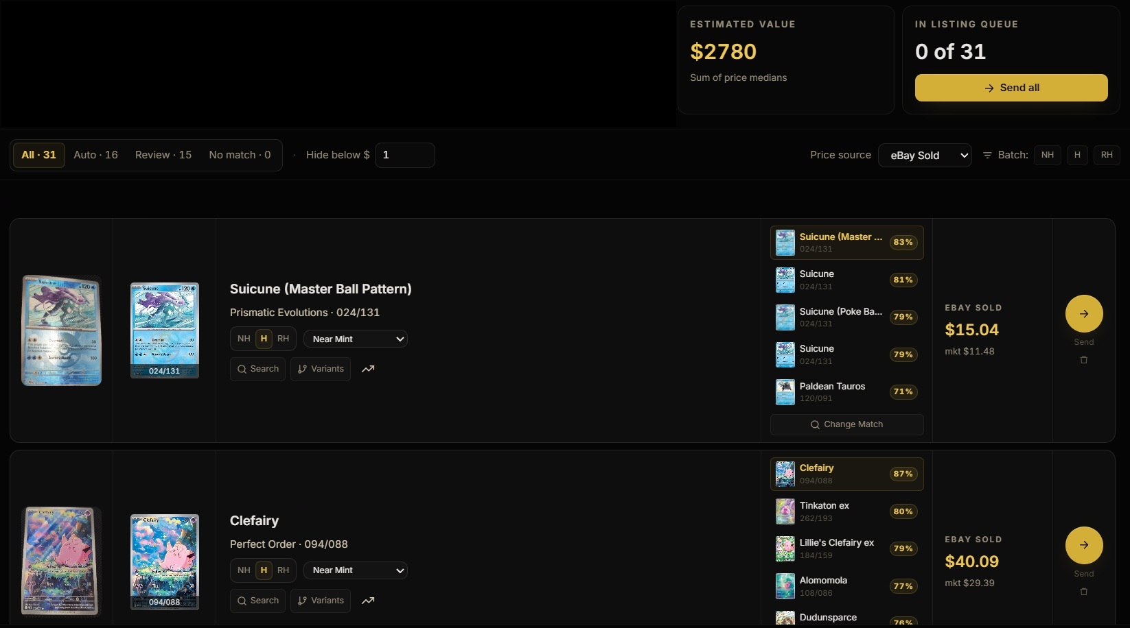Open Suicune's Near Mint condition dropdown
The width and height of the screenshot is (1130, 628).
(356, 339)
